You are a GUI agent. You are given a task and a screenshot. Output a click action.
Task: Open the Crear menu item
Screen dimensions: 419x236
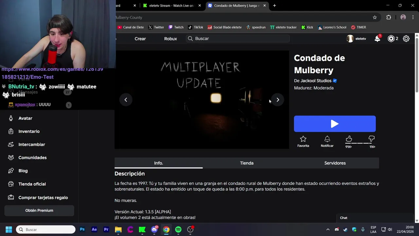point(140,39)
